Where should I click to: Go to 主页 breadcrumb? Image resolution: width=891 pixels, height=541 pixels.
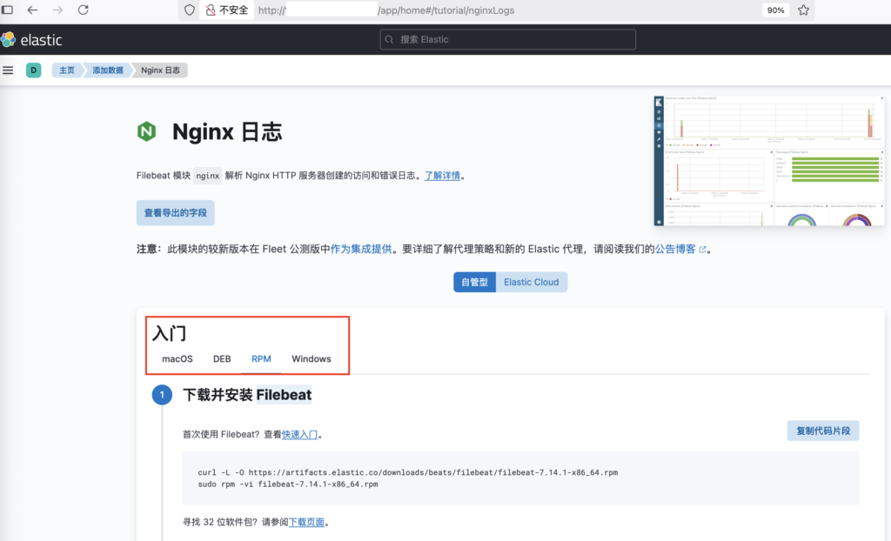point(67,70)
